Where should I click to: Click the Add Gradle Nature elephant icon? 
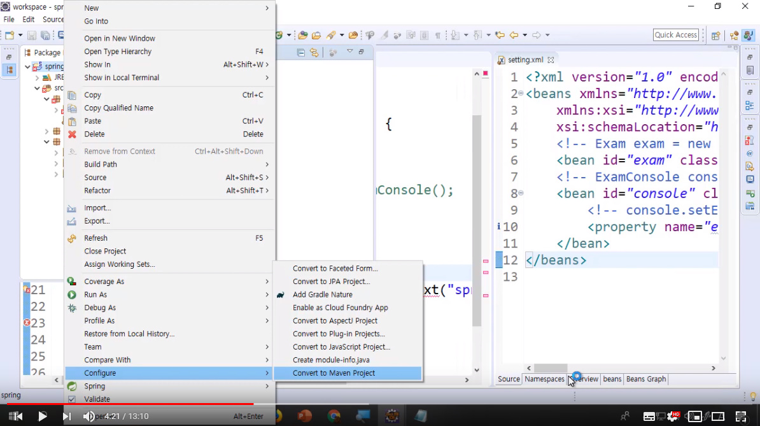[x=281, y=295]
